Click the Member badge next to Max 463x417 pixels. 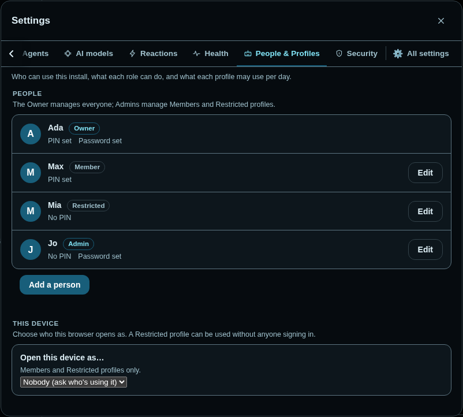pyautogui.click(x=87, y=167)
